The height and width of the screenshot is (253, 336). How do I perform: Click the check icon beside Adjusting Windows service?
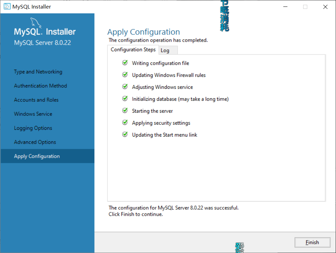pos(125,87)
